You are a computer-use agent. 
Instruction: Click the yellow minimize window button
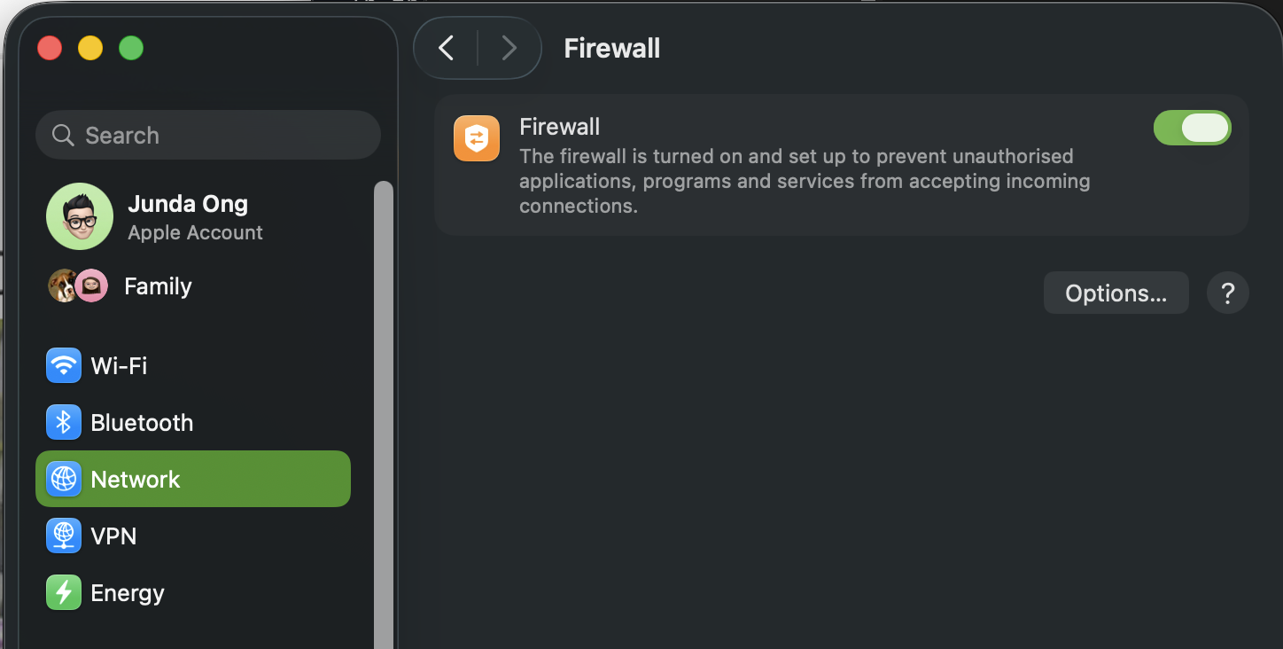90,48
